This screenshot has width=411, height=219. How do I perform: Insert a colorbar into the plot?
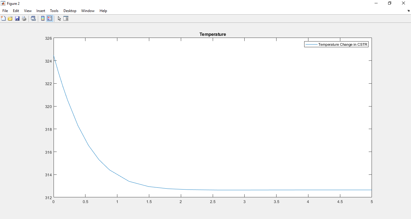click(x=42, y=18)
